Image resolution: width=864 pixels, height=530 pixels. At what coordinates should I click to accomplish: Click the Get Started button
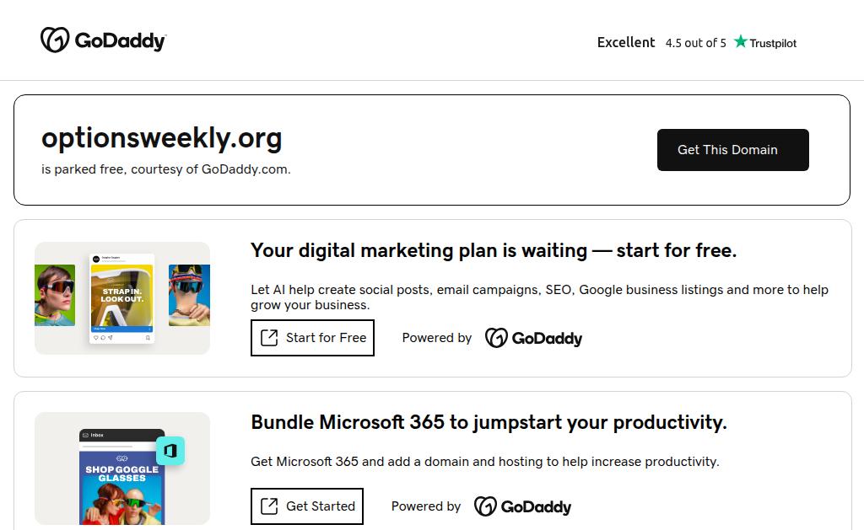(x=307, y=506)
